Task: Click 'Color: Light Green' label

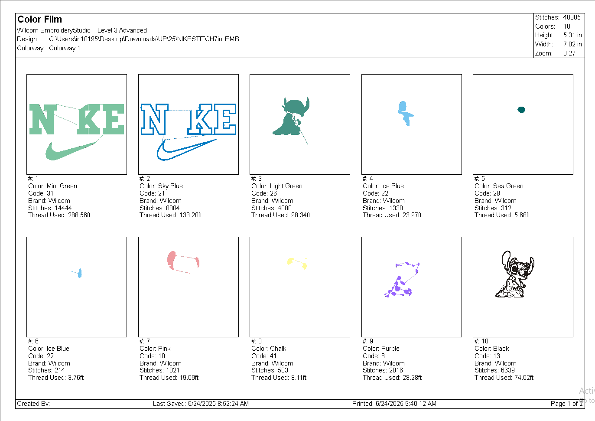Action: coord(277,186)
